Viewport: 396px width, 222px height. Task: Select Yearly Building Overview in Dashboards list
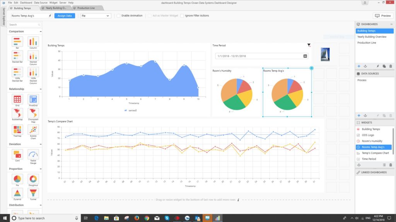(x=372, y=37)
